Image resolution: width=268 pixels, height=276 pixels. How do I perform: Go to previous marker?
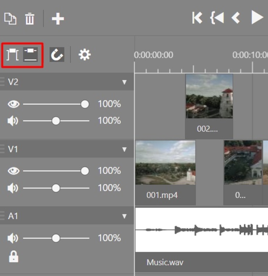217,18
